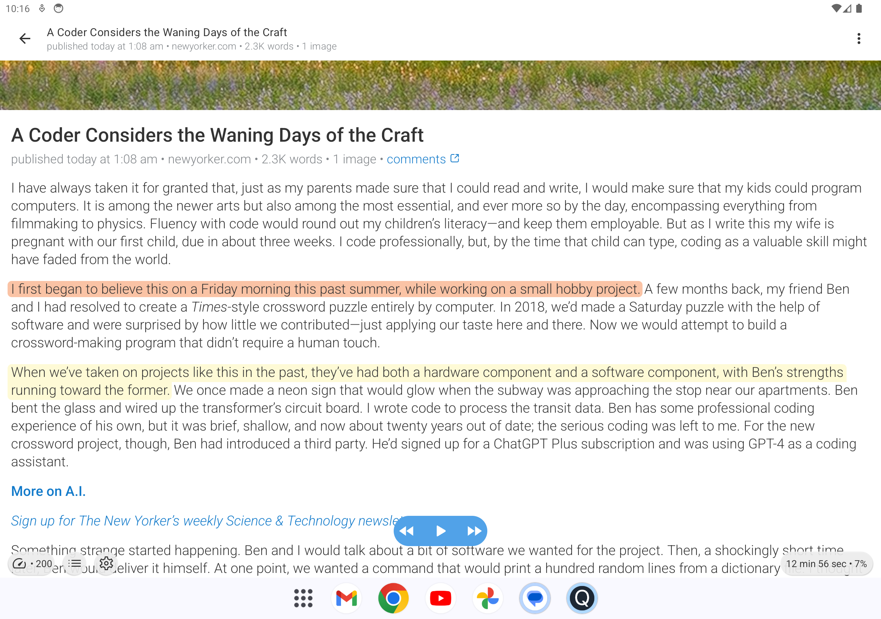Viewport: 881px width, 619px height.
Task: Open Chrome from the taskbar
Action: point(393,598)
